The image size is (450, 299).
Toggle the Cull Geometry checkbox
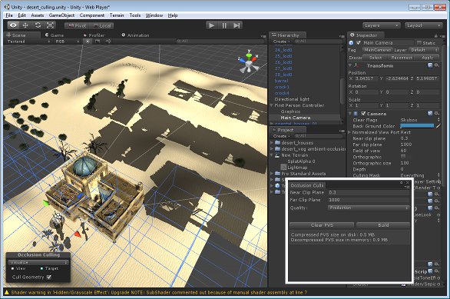tap(49, 277)
